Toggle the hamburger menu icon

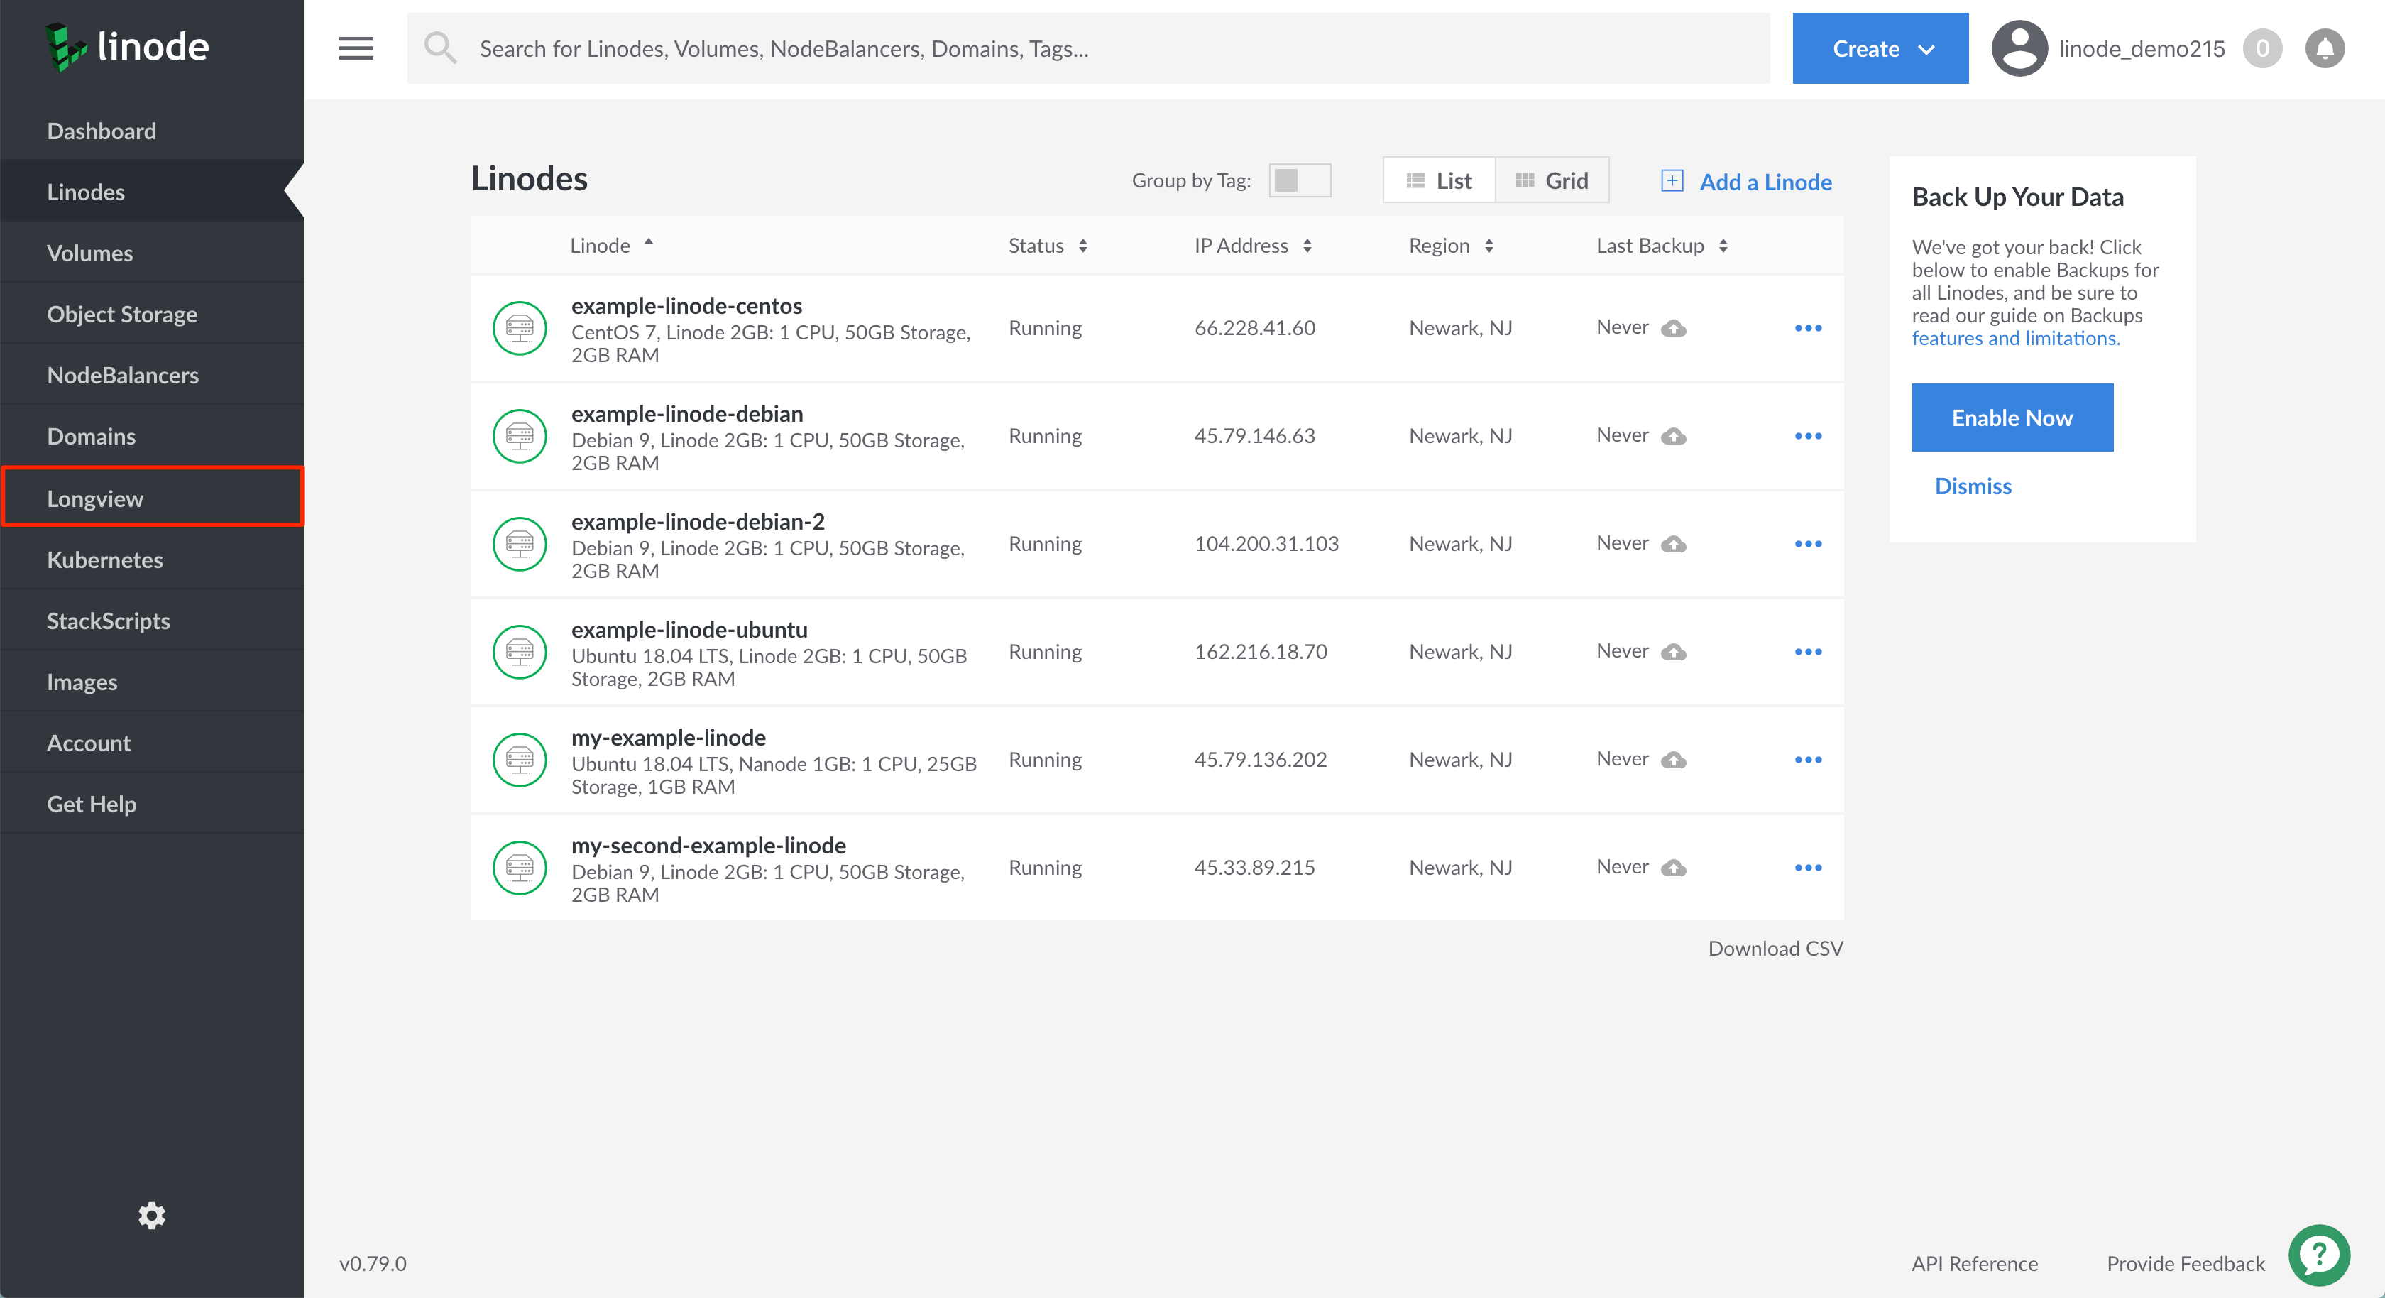(356, 48)
